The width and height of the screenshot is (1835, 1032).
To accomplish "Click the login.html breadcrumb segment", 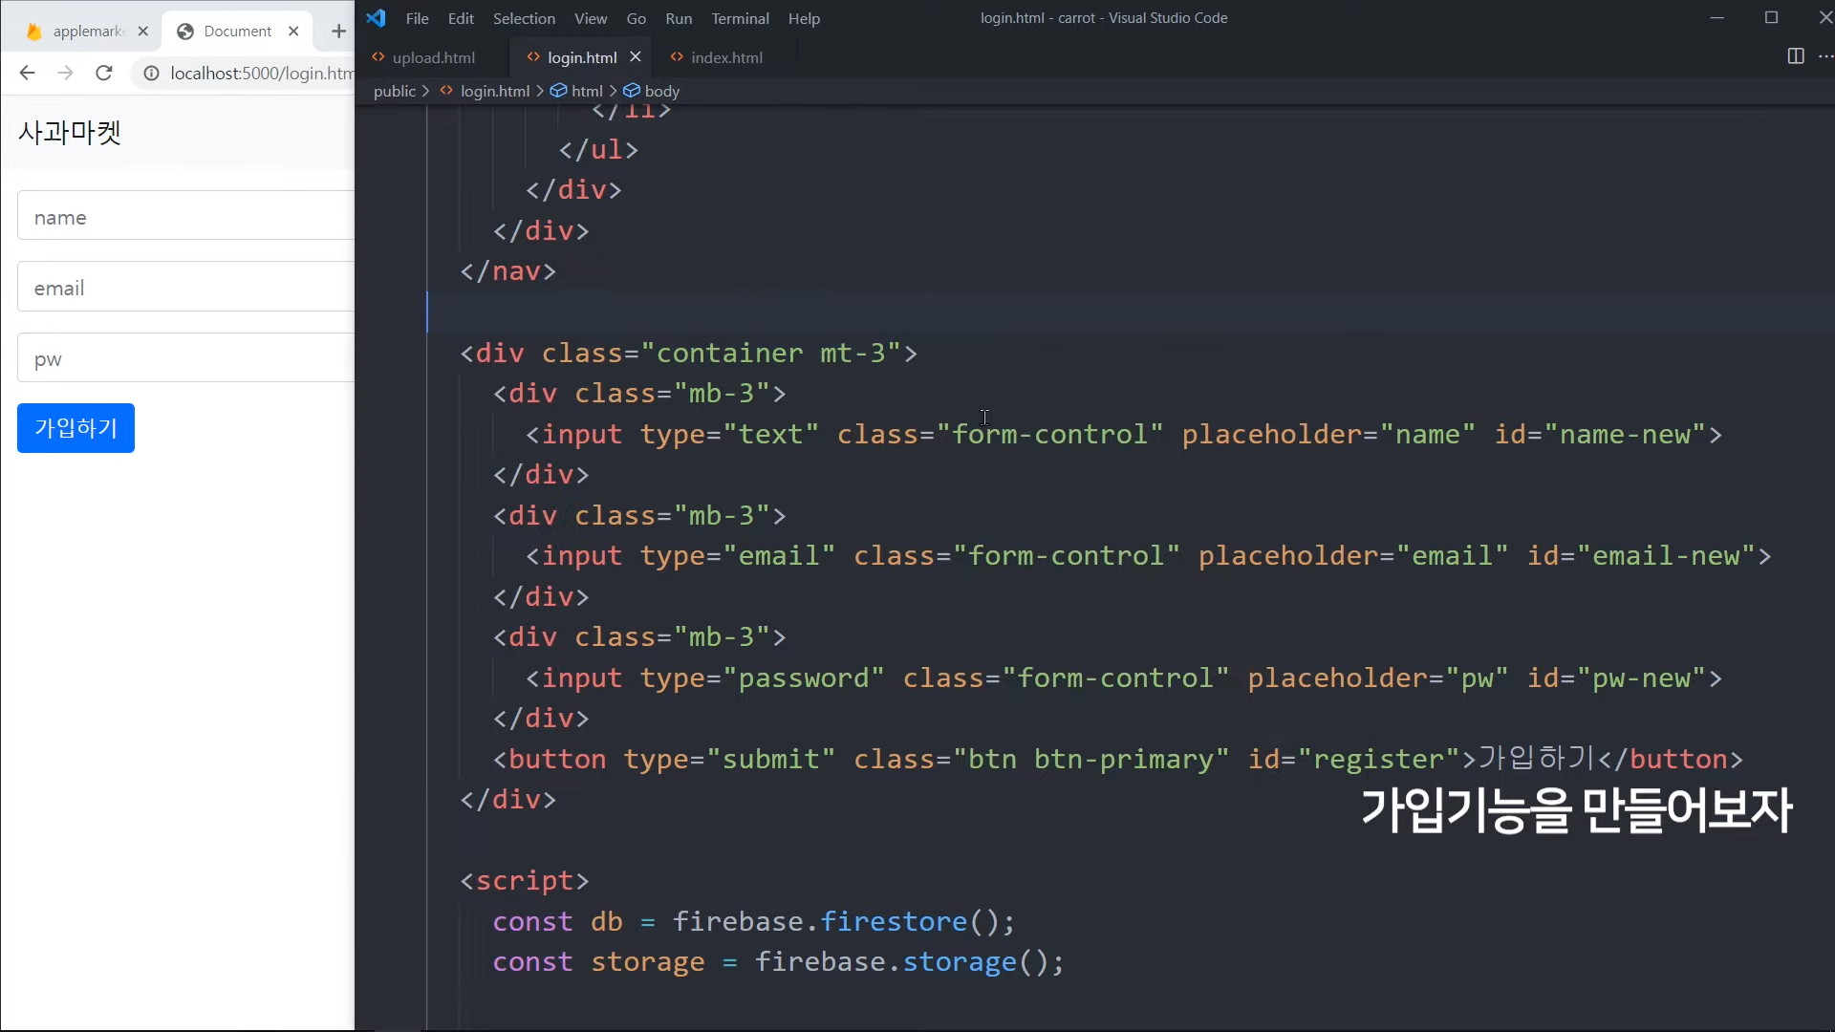I will 494,91.
